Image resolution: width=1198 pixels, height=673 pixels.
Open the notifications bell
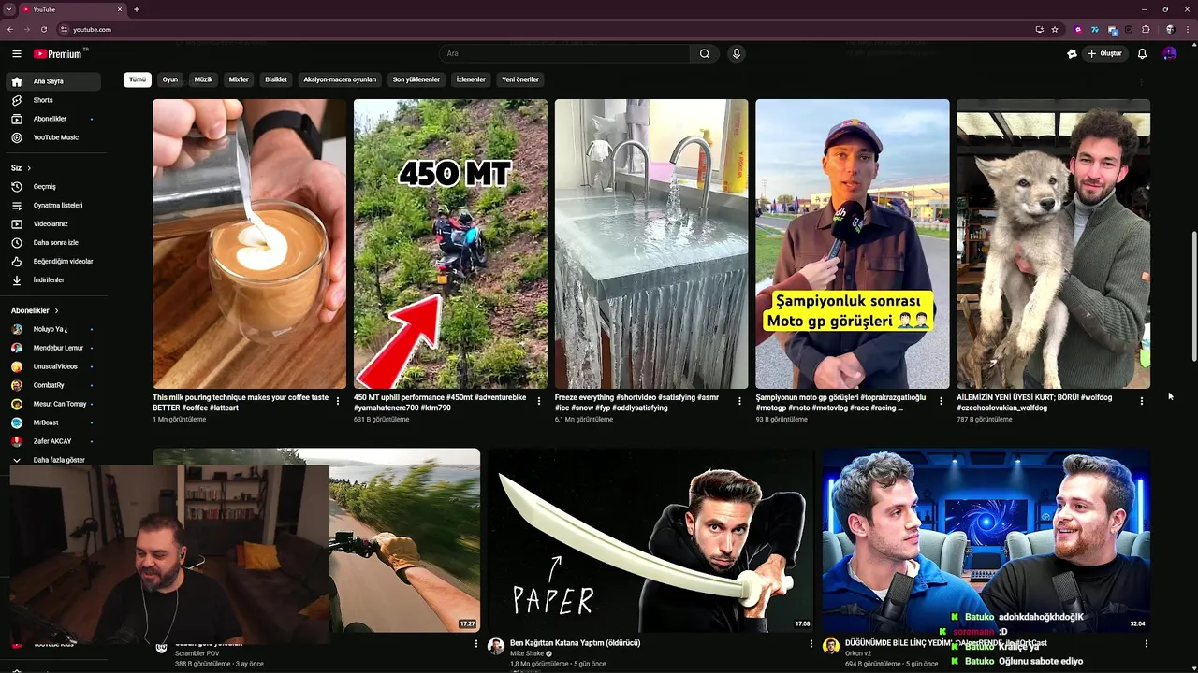[x=1142, y=54]
